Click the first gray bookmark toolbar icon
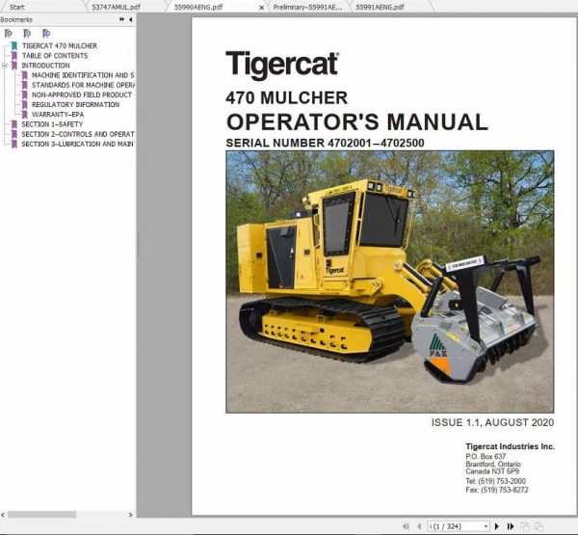This screenshot has width=578, height=535. 8,34
